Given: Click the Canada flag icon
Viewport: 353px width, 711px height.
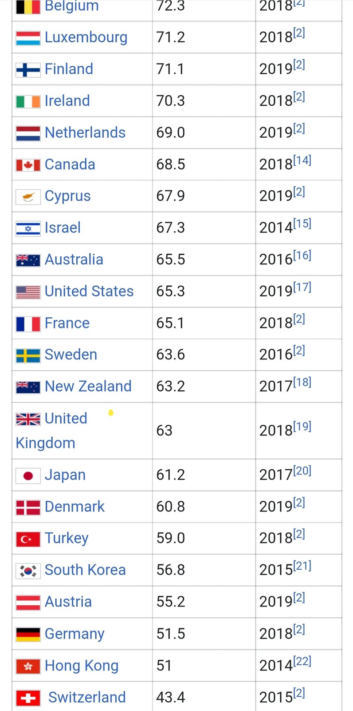Looking at the screenshot, I should coord(28,165).
